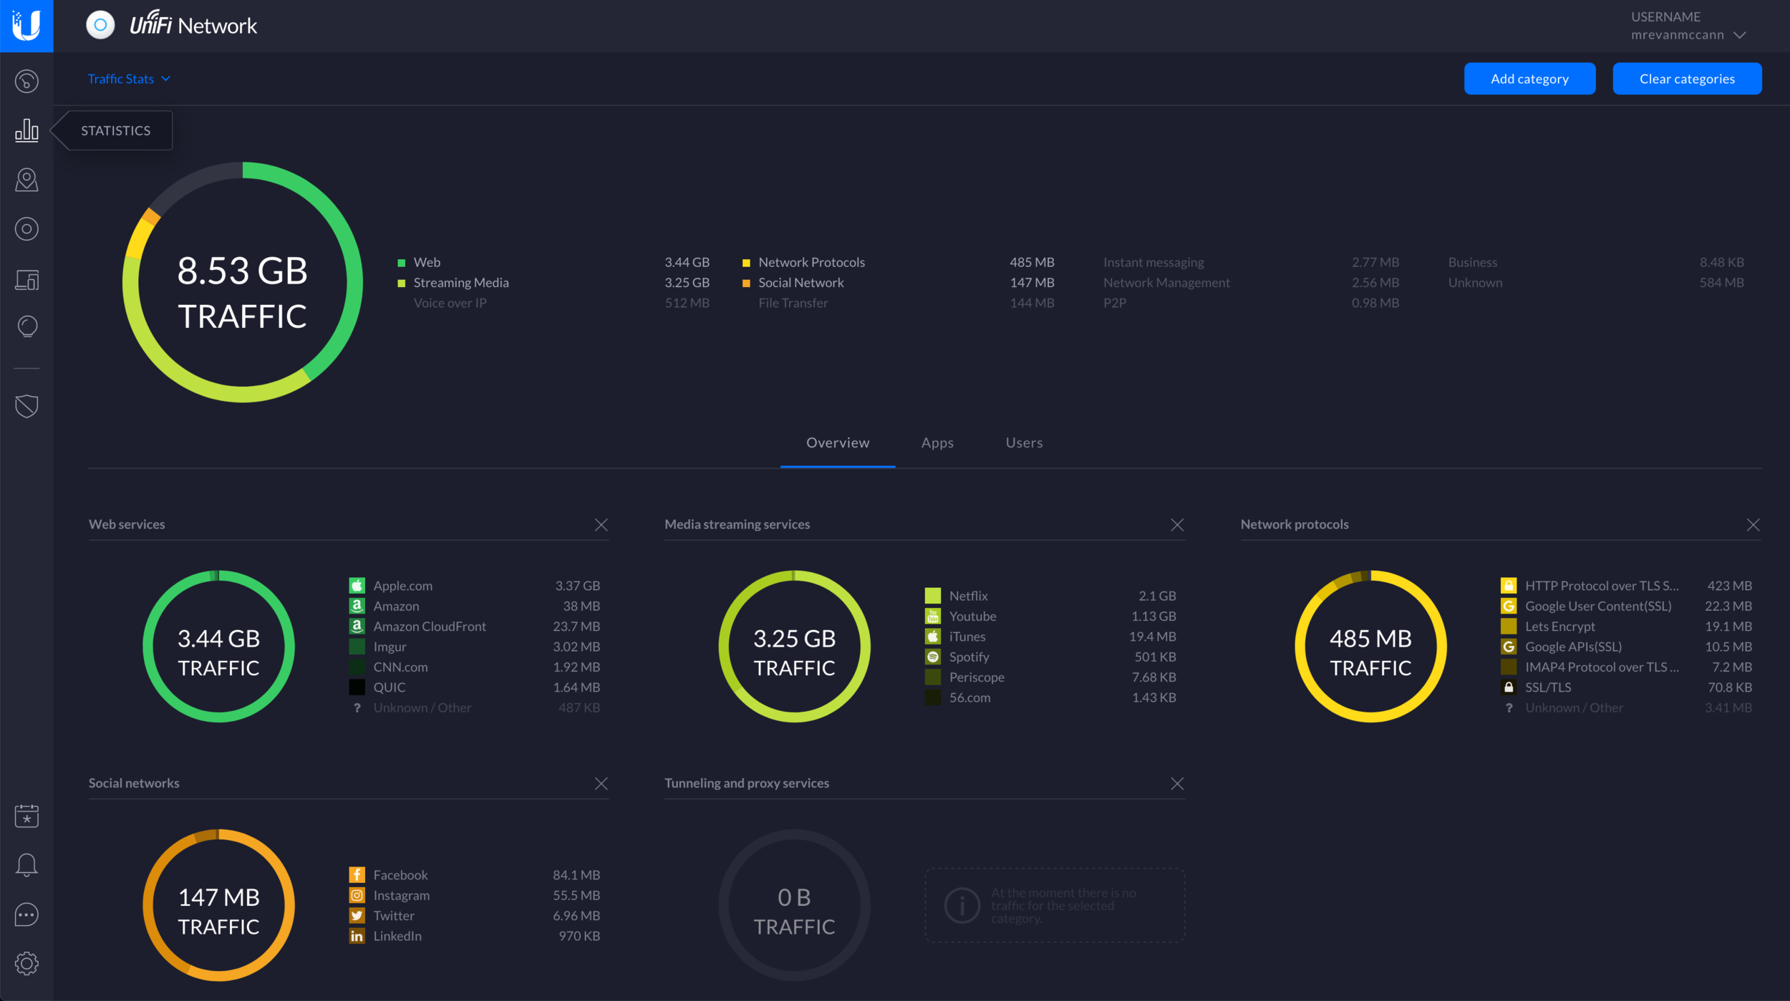1790x1001 pixels.
Task: Toggle the Web category in the legend
Action: [553, 262]
